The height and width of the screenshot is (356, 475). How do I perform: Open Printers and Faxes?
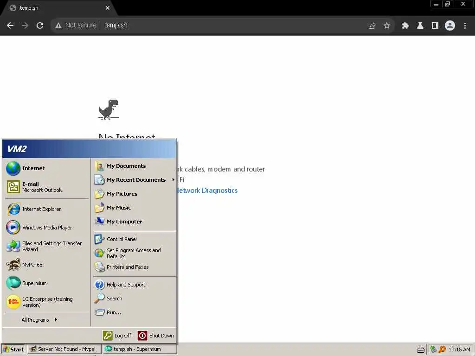[135, 267]
